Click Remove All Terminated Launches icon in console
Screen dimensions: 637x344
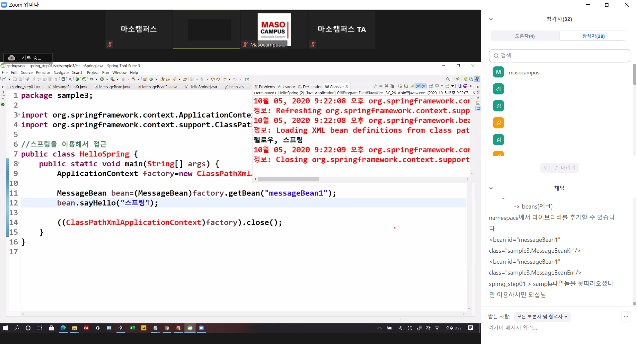click(x=392, y=86)
